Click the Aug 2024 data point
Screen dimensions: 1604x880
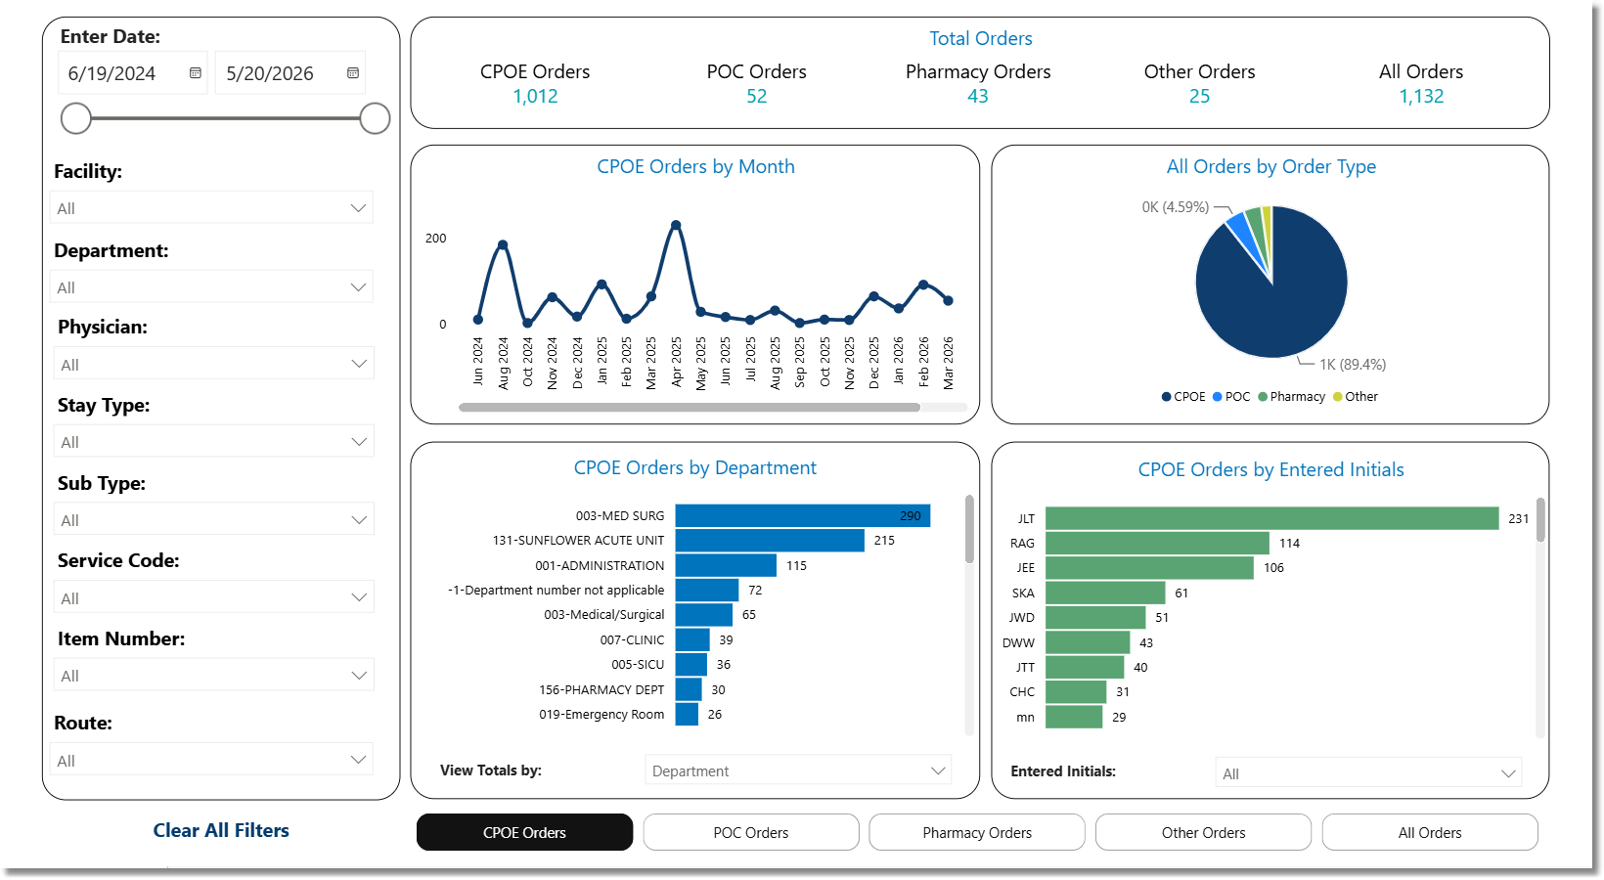(x=503, y=244)
